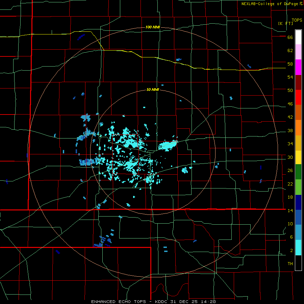Click the legend value 54
The height and width of the screenshot is (304, 304).
point(290,77)
